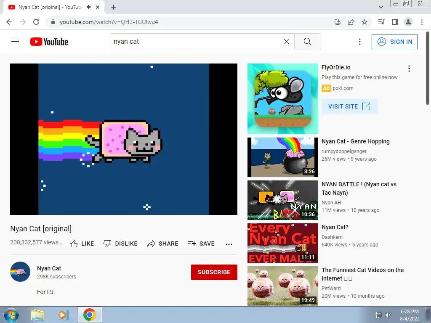Open the NYAN BATTLE video thumbnail
The image size is (431, 323).
tap(282, 200)
